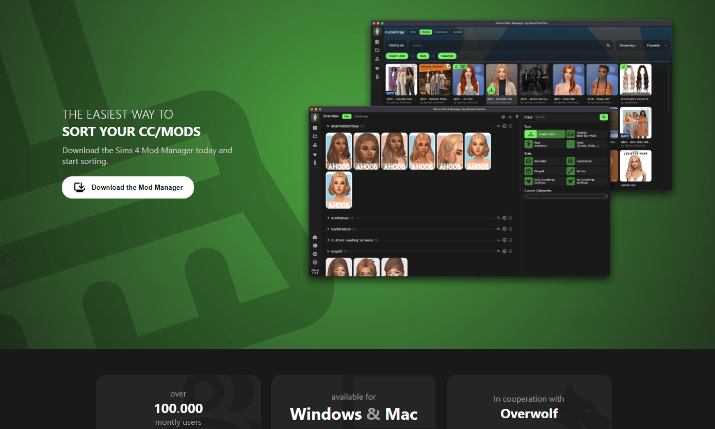Open settings gear in front window sidebar
The image size is (715, 429).
coord(315,245)
